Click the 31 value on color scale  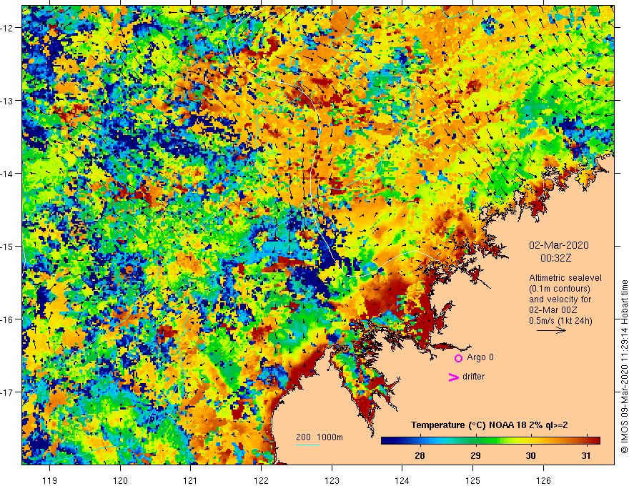click(x=586, y=456)
